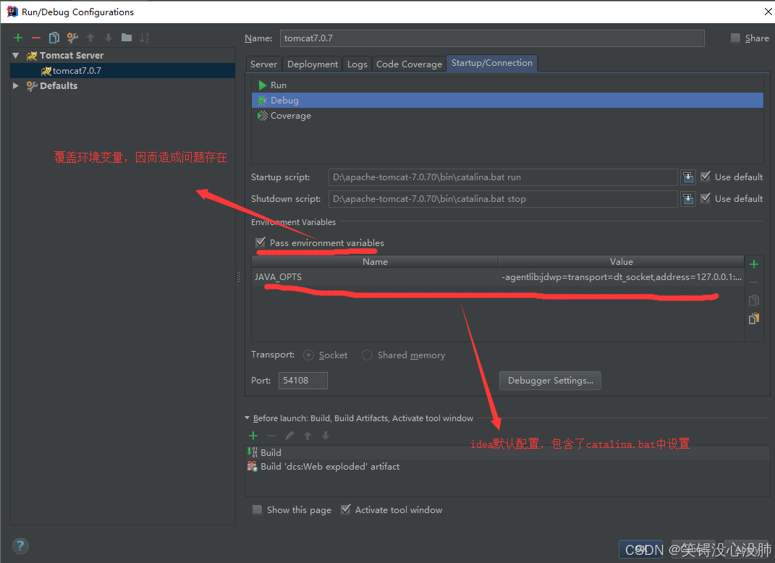This screenshot has height=563, width=775.
Task: Select the Build before-launch task
Action: (x=507, y=452)
